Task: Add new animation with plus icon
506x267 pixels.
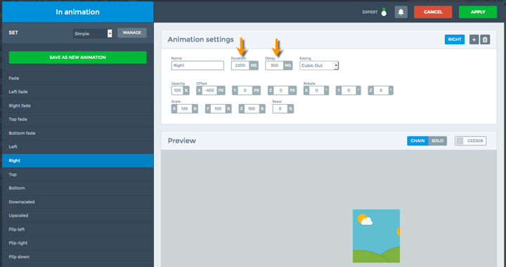Action: 474,39
